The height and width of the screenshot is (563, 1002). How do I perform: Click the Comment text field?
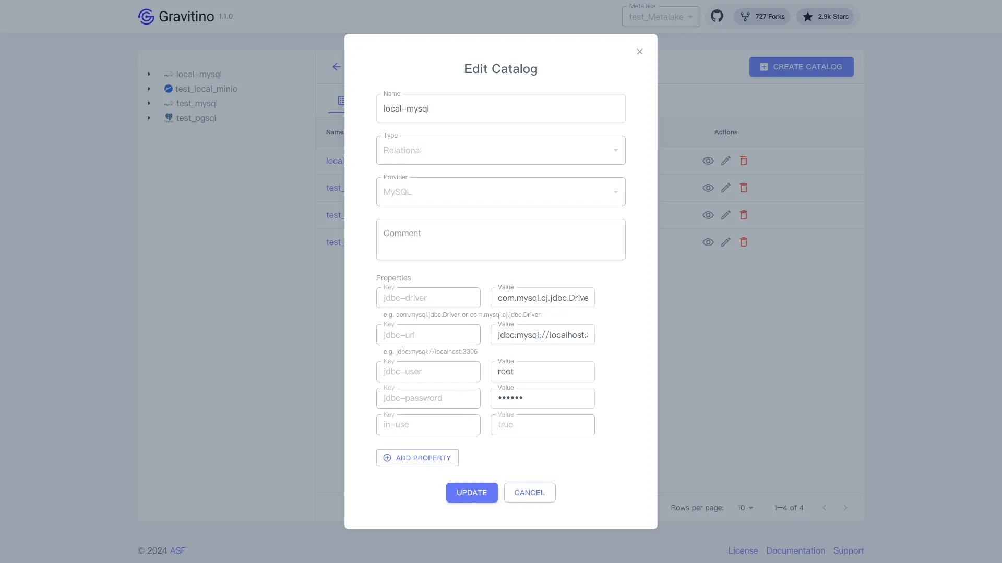click(500, 239)
